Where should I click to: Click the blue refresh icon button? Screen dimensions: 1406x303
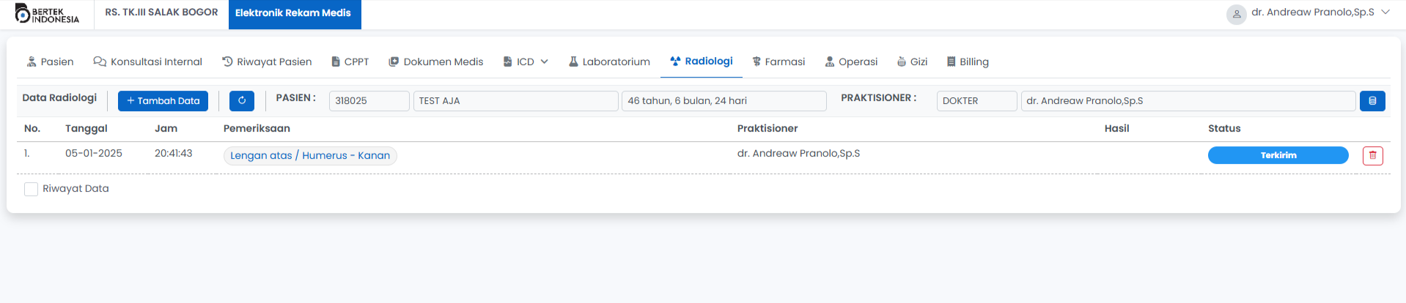click(x=241, y=101)
